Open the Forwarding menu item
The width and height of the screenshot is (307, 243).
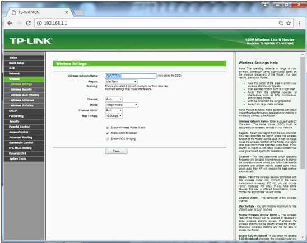pos(24,116)
